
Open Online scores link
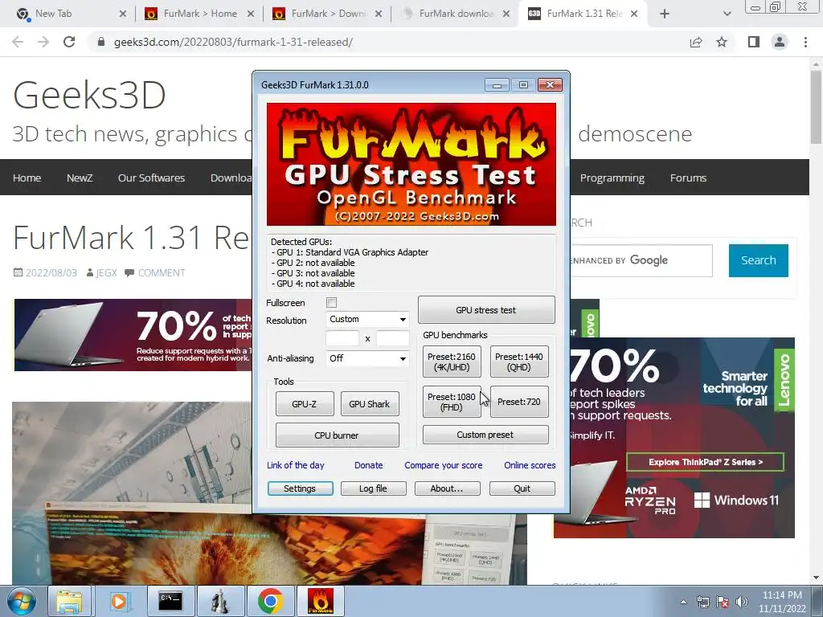pos(530,465)
